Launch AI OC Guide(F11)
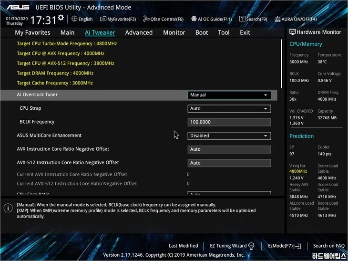The height and width of the screenshot is (261, 348). (x=212, y=19)
